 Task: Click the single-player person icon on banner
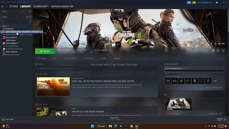[211, 44]
